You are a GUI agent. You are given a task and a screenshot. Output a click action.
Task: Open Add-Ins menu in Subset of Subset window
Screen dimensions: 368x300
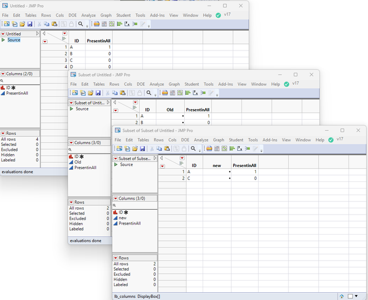tap(270, 140)
